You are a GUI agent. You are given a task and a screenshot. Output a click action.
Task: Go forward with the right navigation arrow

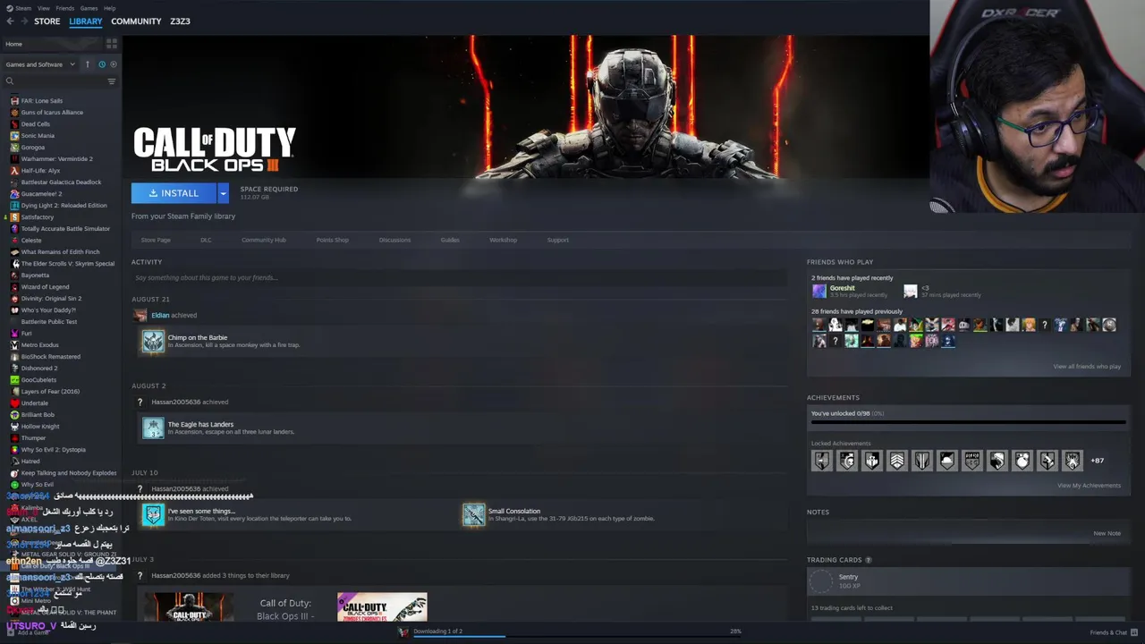[23, 21]
